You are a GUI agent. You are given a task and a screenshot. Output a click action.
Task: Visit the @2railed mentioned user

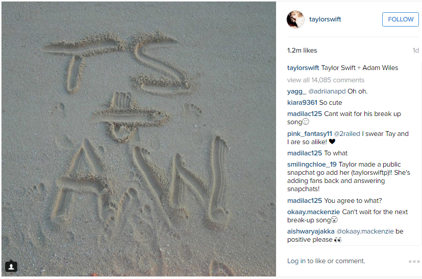347,134
